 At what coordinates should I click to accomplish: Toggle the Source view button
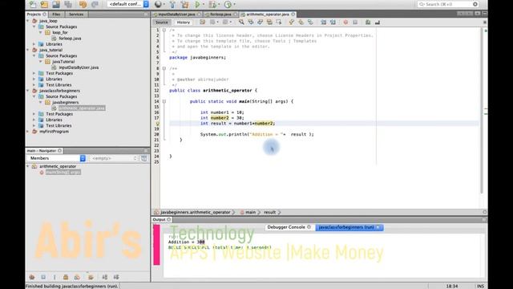(162, 22)
